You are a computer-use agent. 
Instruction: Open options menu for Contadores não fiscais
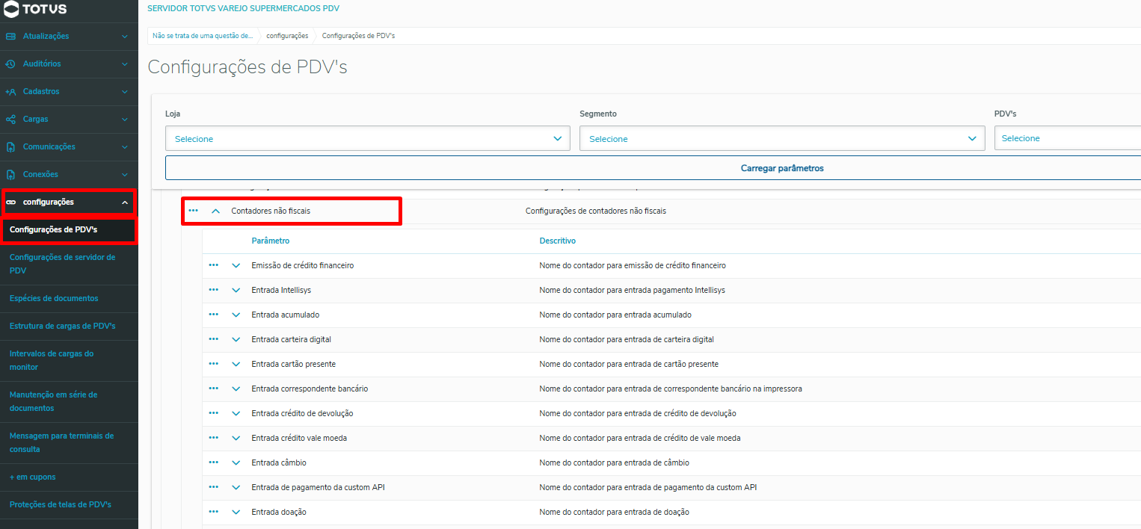click(194, 211)
